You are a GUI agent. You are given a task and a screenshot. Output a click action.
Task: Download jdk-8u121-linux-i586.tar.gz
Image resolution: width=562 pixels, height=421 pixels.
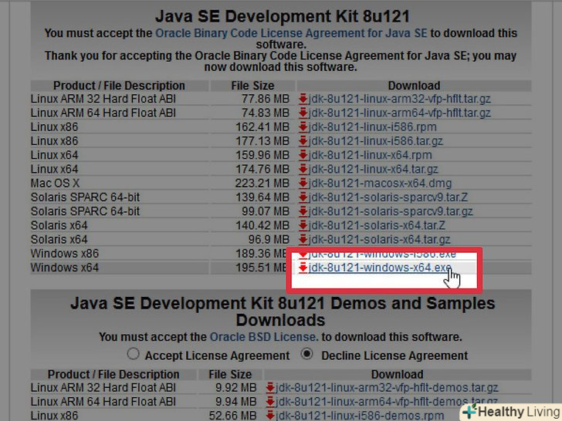(x=376, y=140)
